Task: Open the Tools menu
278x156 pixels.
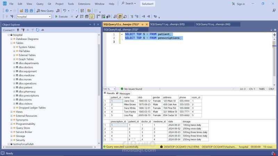Action: (71, 4)
